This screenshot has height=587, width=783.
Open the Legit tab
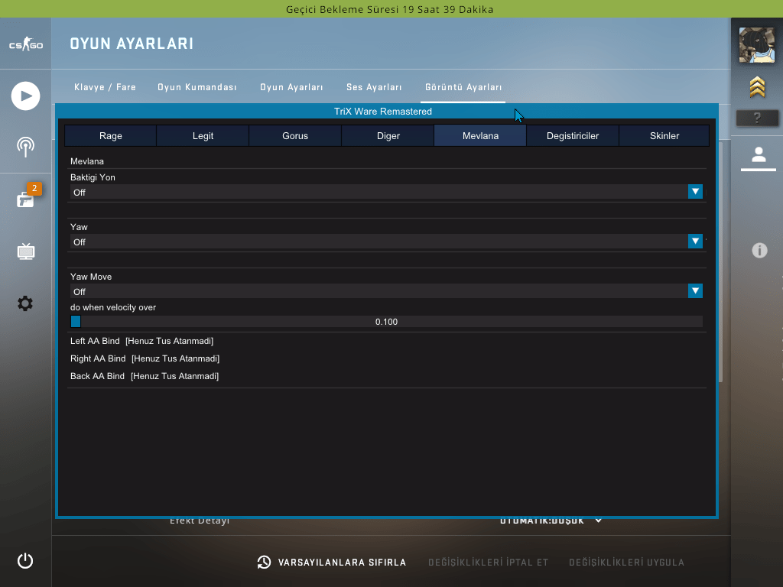203,136
